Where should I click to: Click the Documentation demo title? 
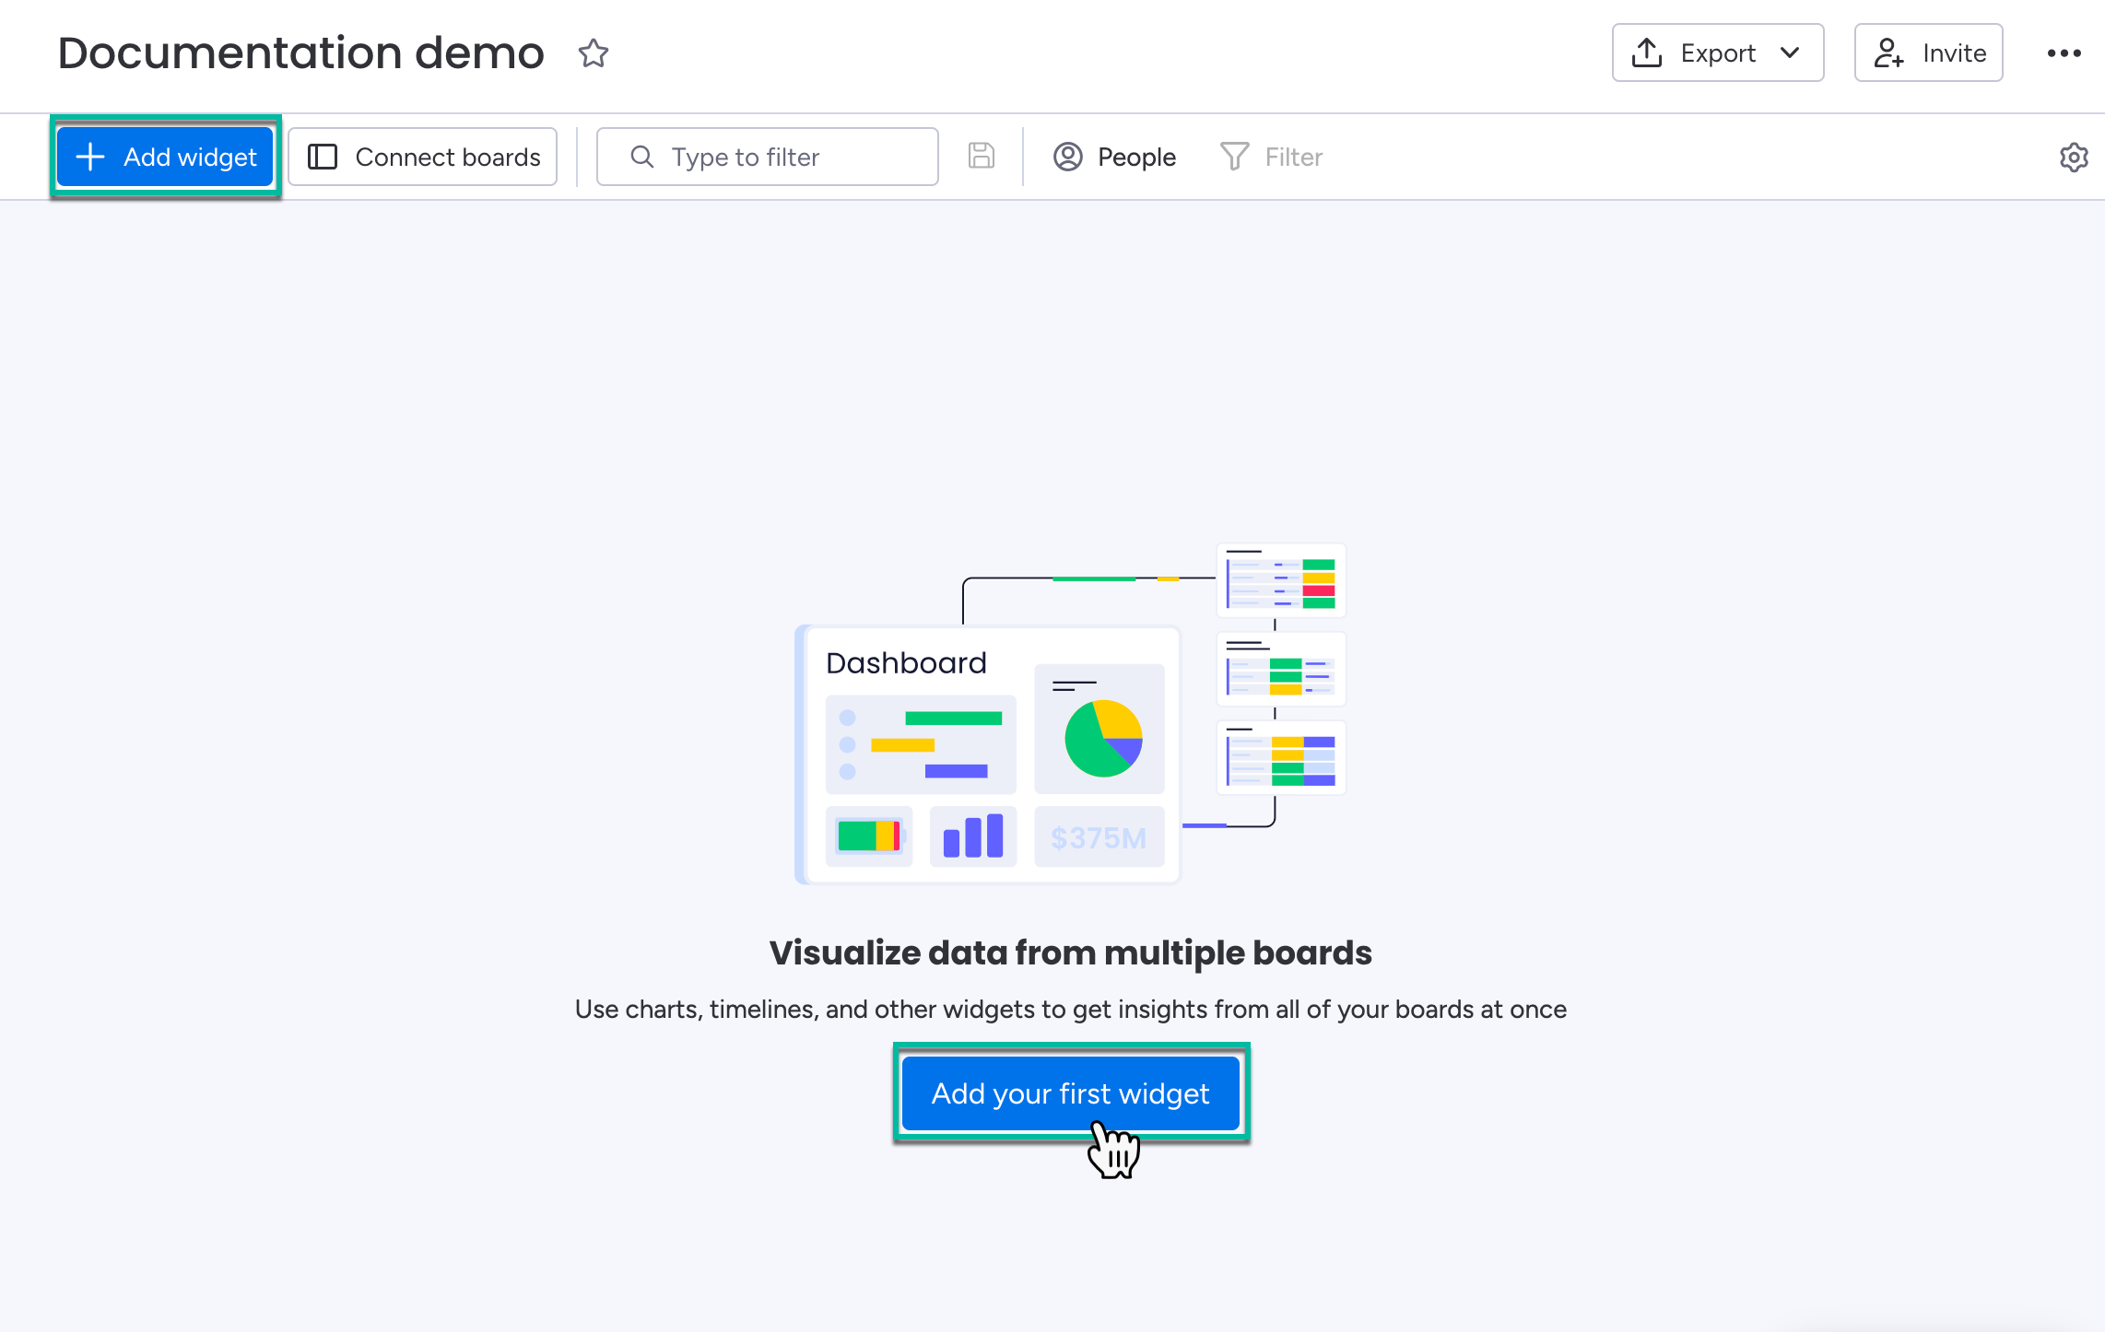[x=300, y=53]
